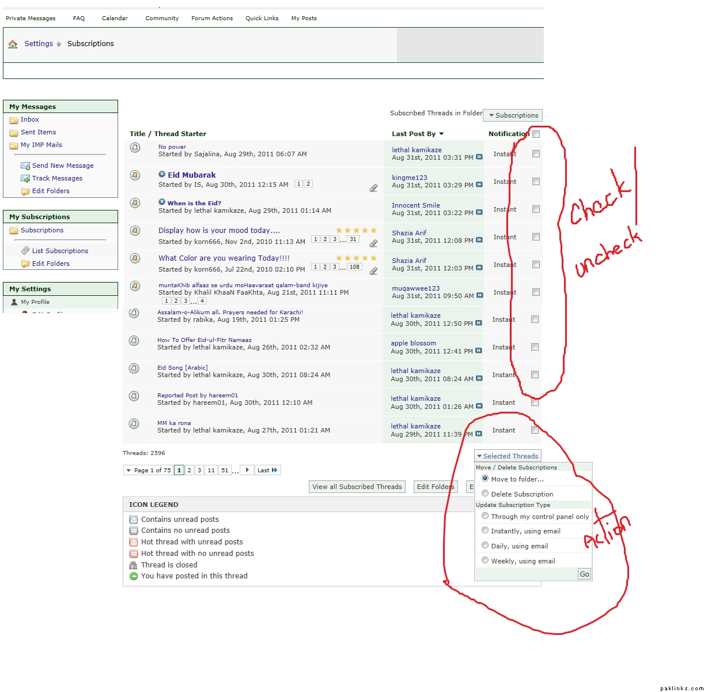Expand the Selected Threads dropdown
This screenshot has width=704, height=692.
point(508,456)
